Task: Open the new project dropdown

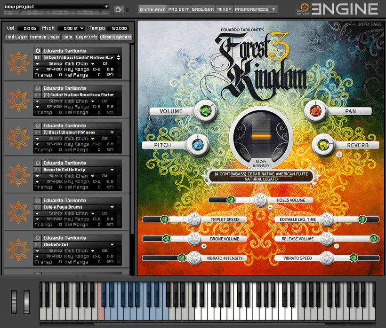Action: click(x=106, y=7)
